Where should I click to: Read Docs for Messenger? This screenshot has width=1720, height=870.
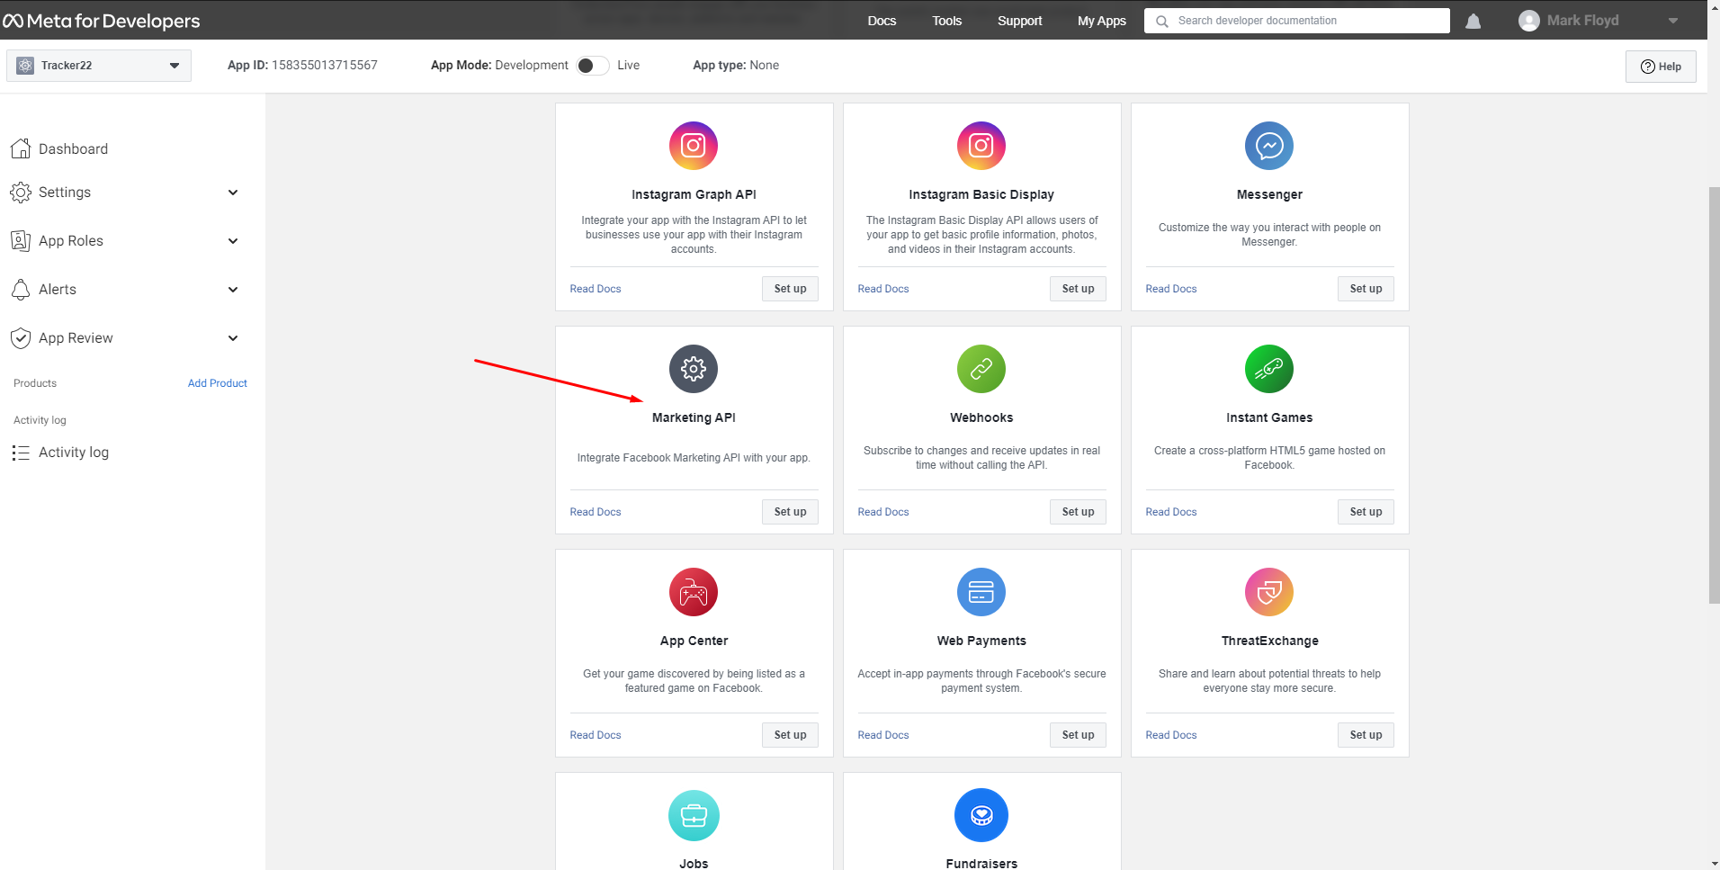pyautogui.click(x=1171, y=289)
